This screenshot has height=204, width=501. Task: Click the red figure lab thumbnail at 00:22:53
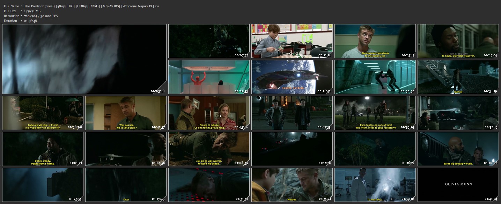(209, 77)
